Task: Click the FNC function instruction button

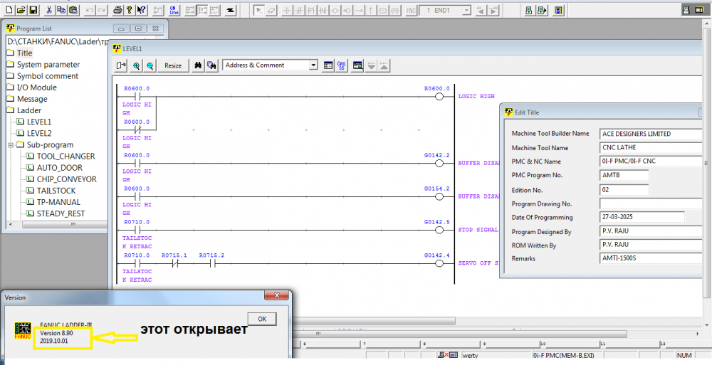Action: pyautogui.click(x=411, y=9)
